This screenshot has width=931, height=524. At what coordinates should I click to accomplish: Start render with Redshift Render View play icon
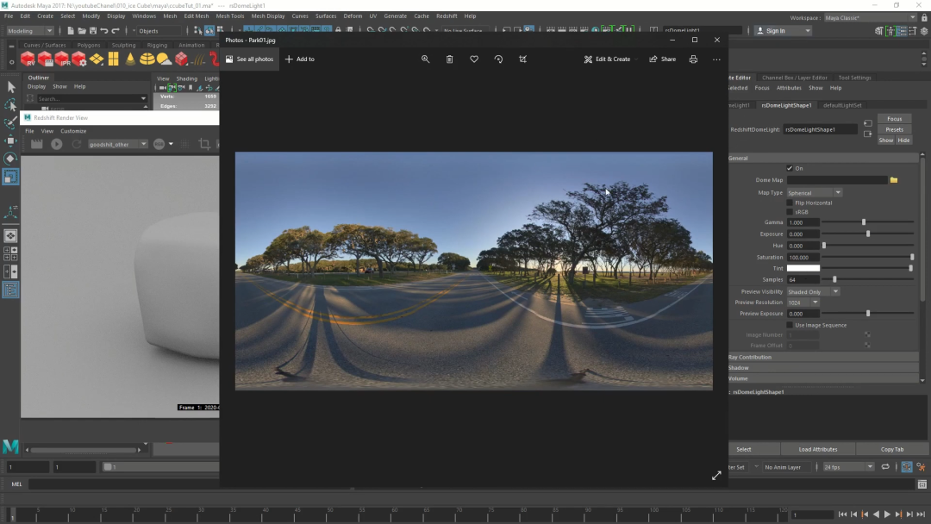pyautogui.click(x=57, y=144)
